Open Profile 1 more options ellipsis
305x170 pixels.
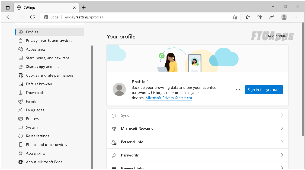point(238,90)
